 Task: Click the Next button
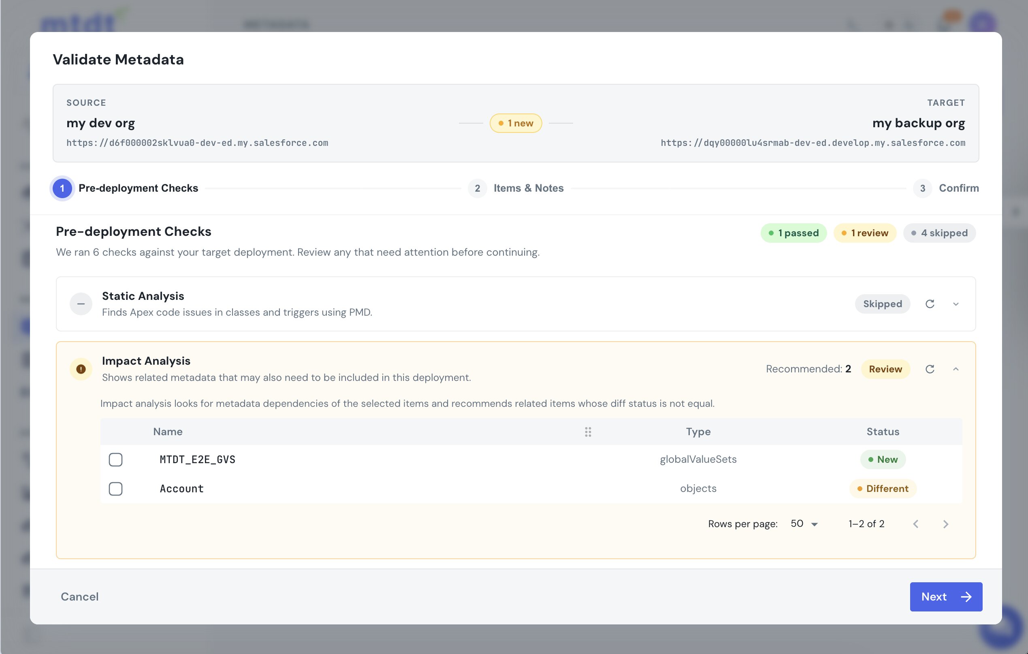point(946,597)
